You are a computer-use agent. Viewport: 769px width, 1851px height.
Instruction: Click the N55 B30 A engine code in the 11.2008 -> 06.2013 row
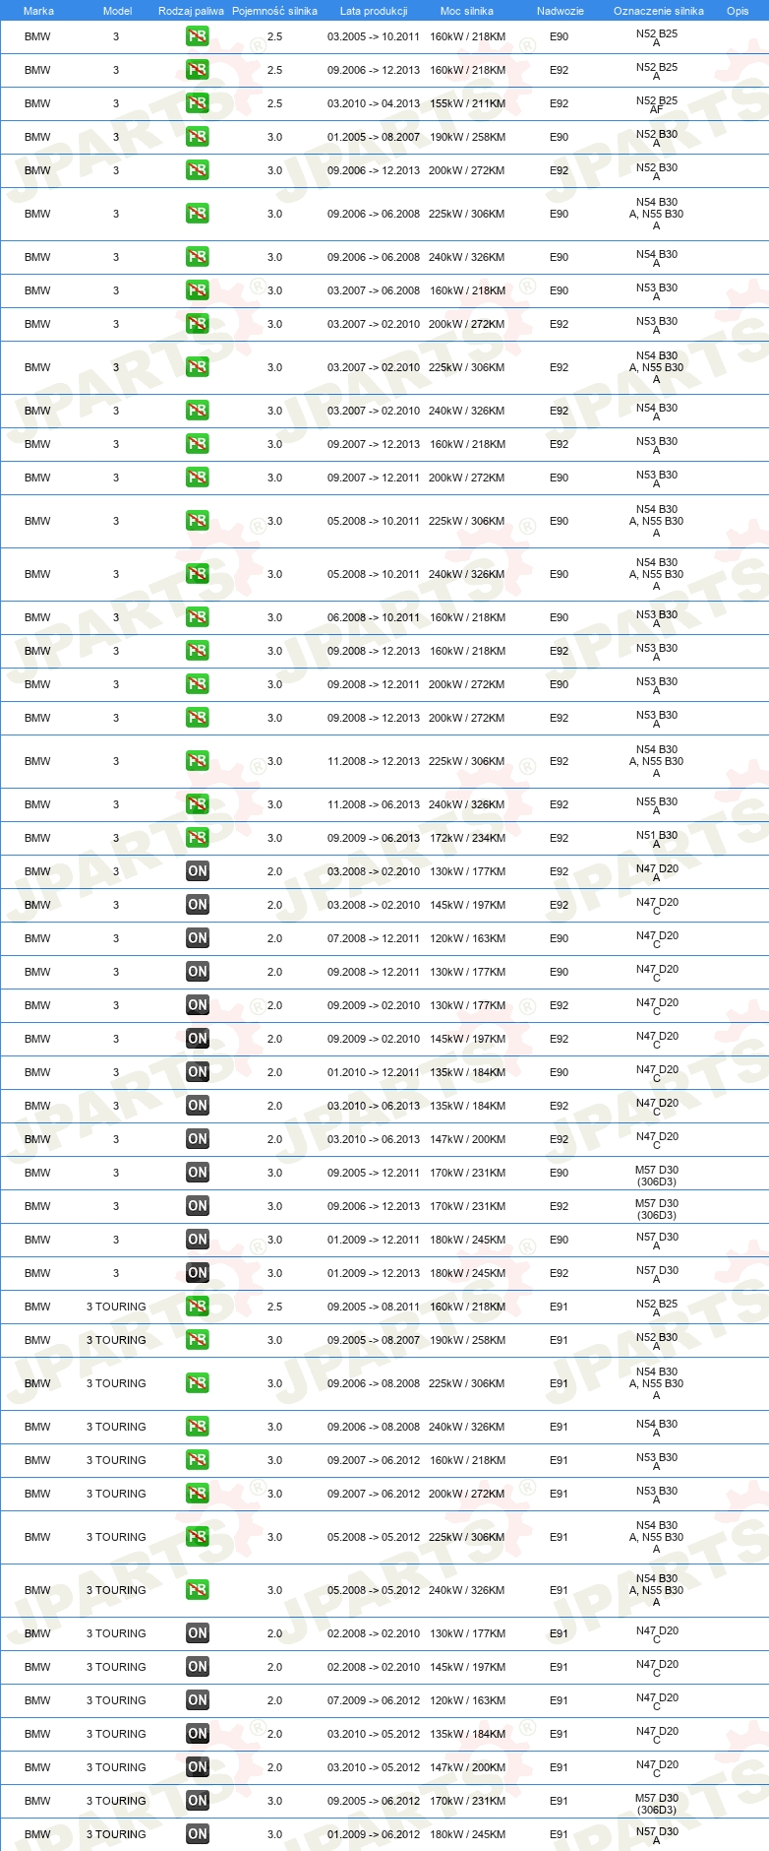pos(657,805)
